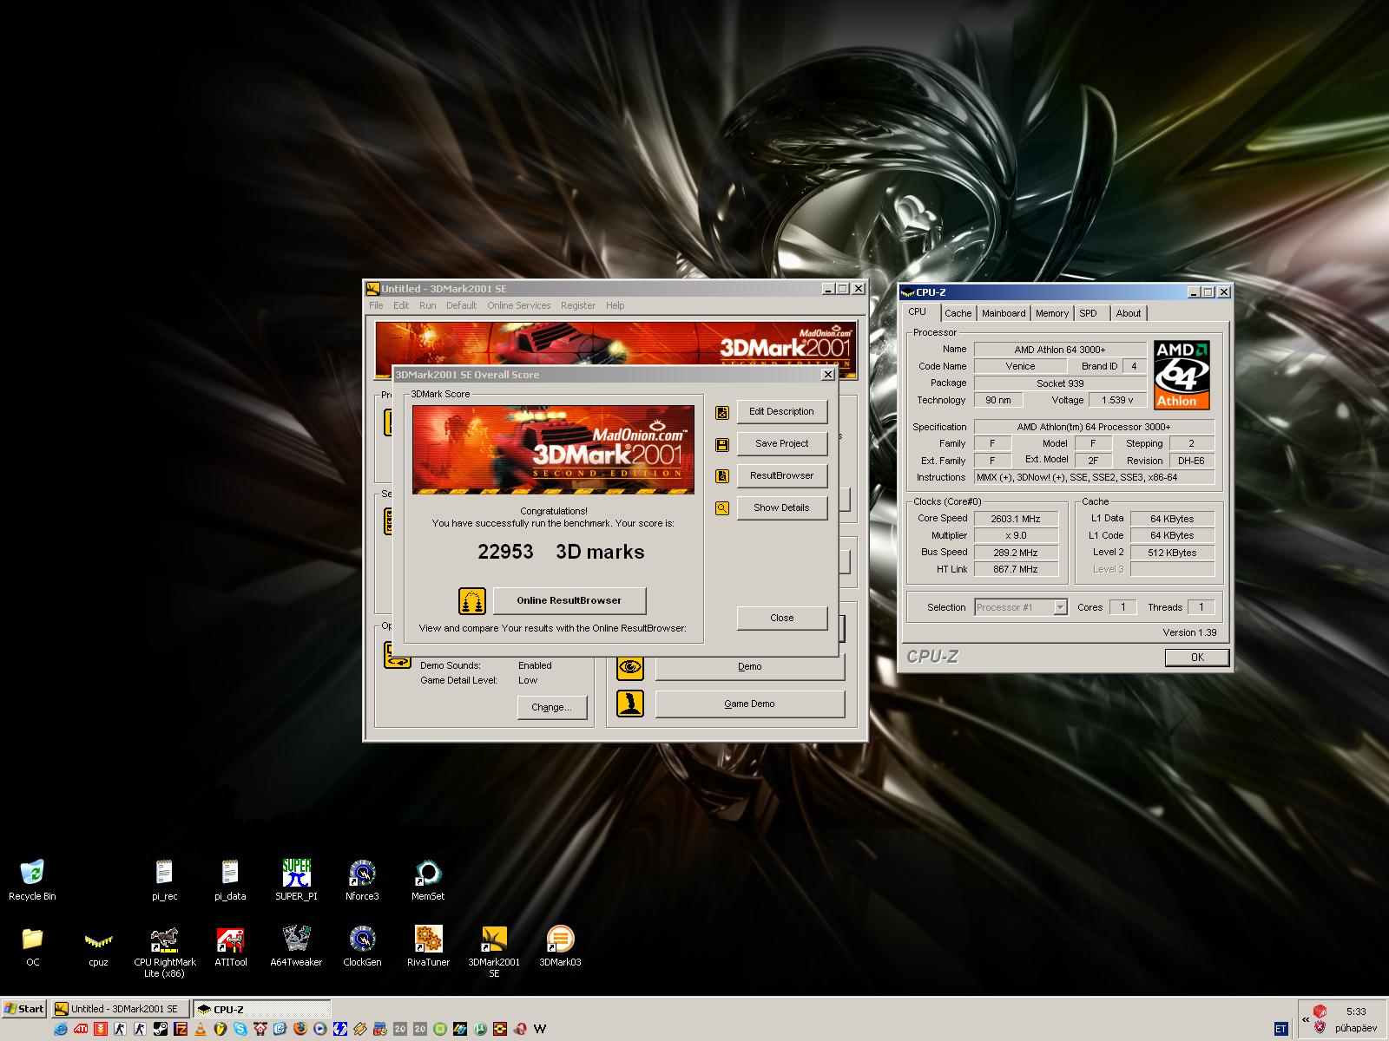Click the CPU-Z taskbar button
The image size is (1389, 1041).
click(x=261, y=1009)
